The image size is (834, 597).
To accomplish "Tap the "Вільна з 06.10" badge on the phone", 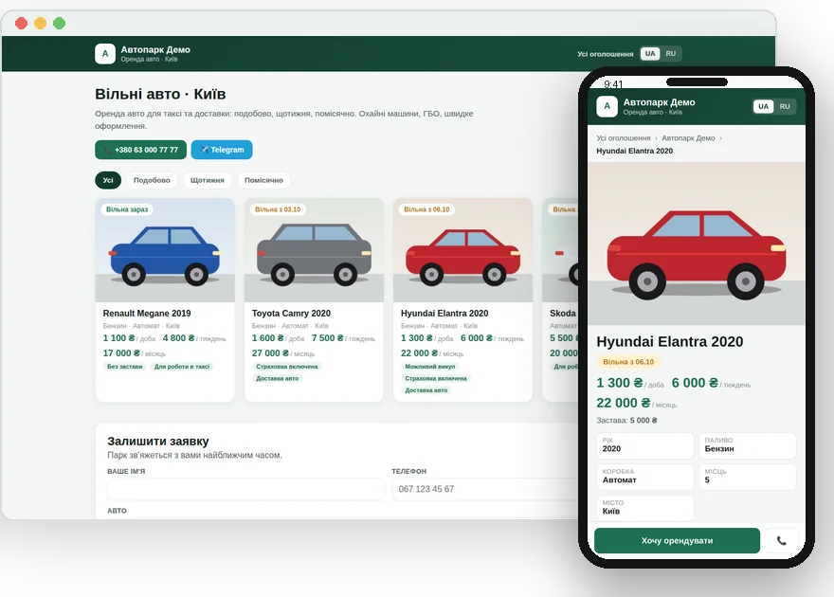I will click(628, 362).
